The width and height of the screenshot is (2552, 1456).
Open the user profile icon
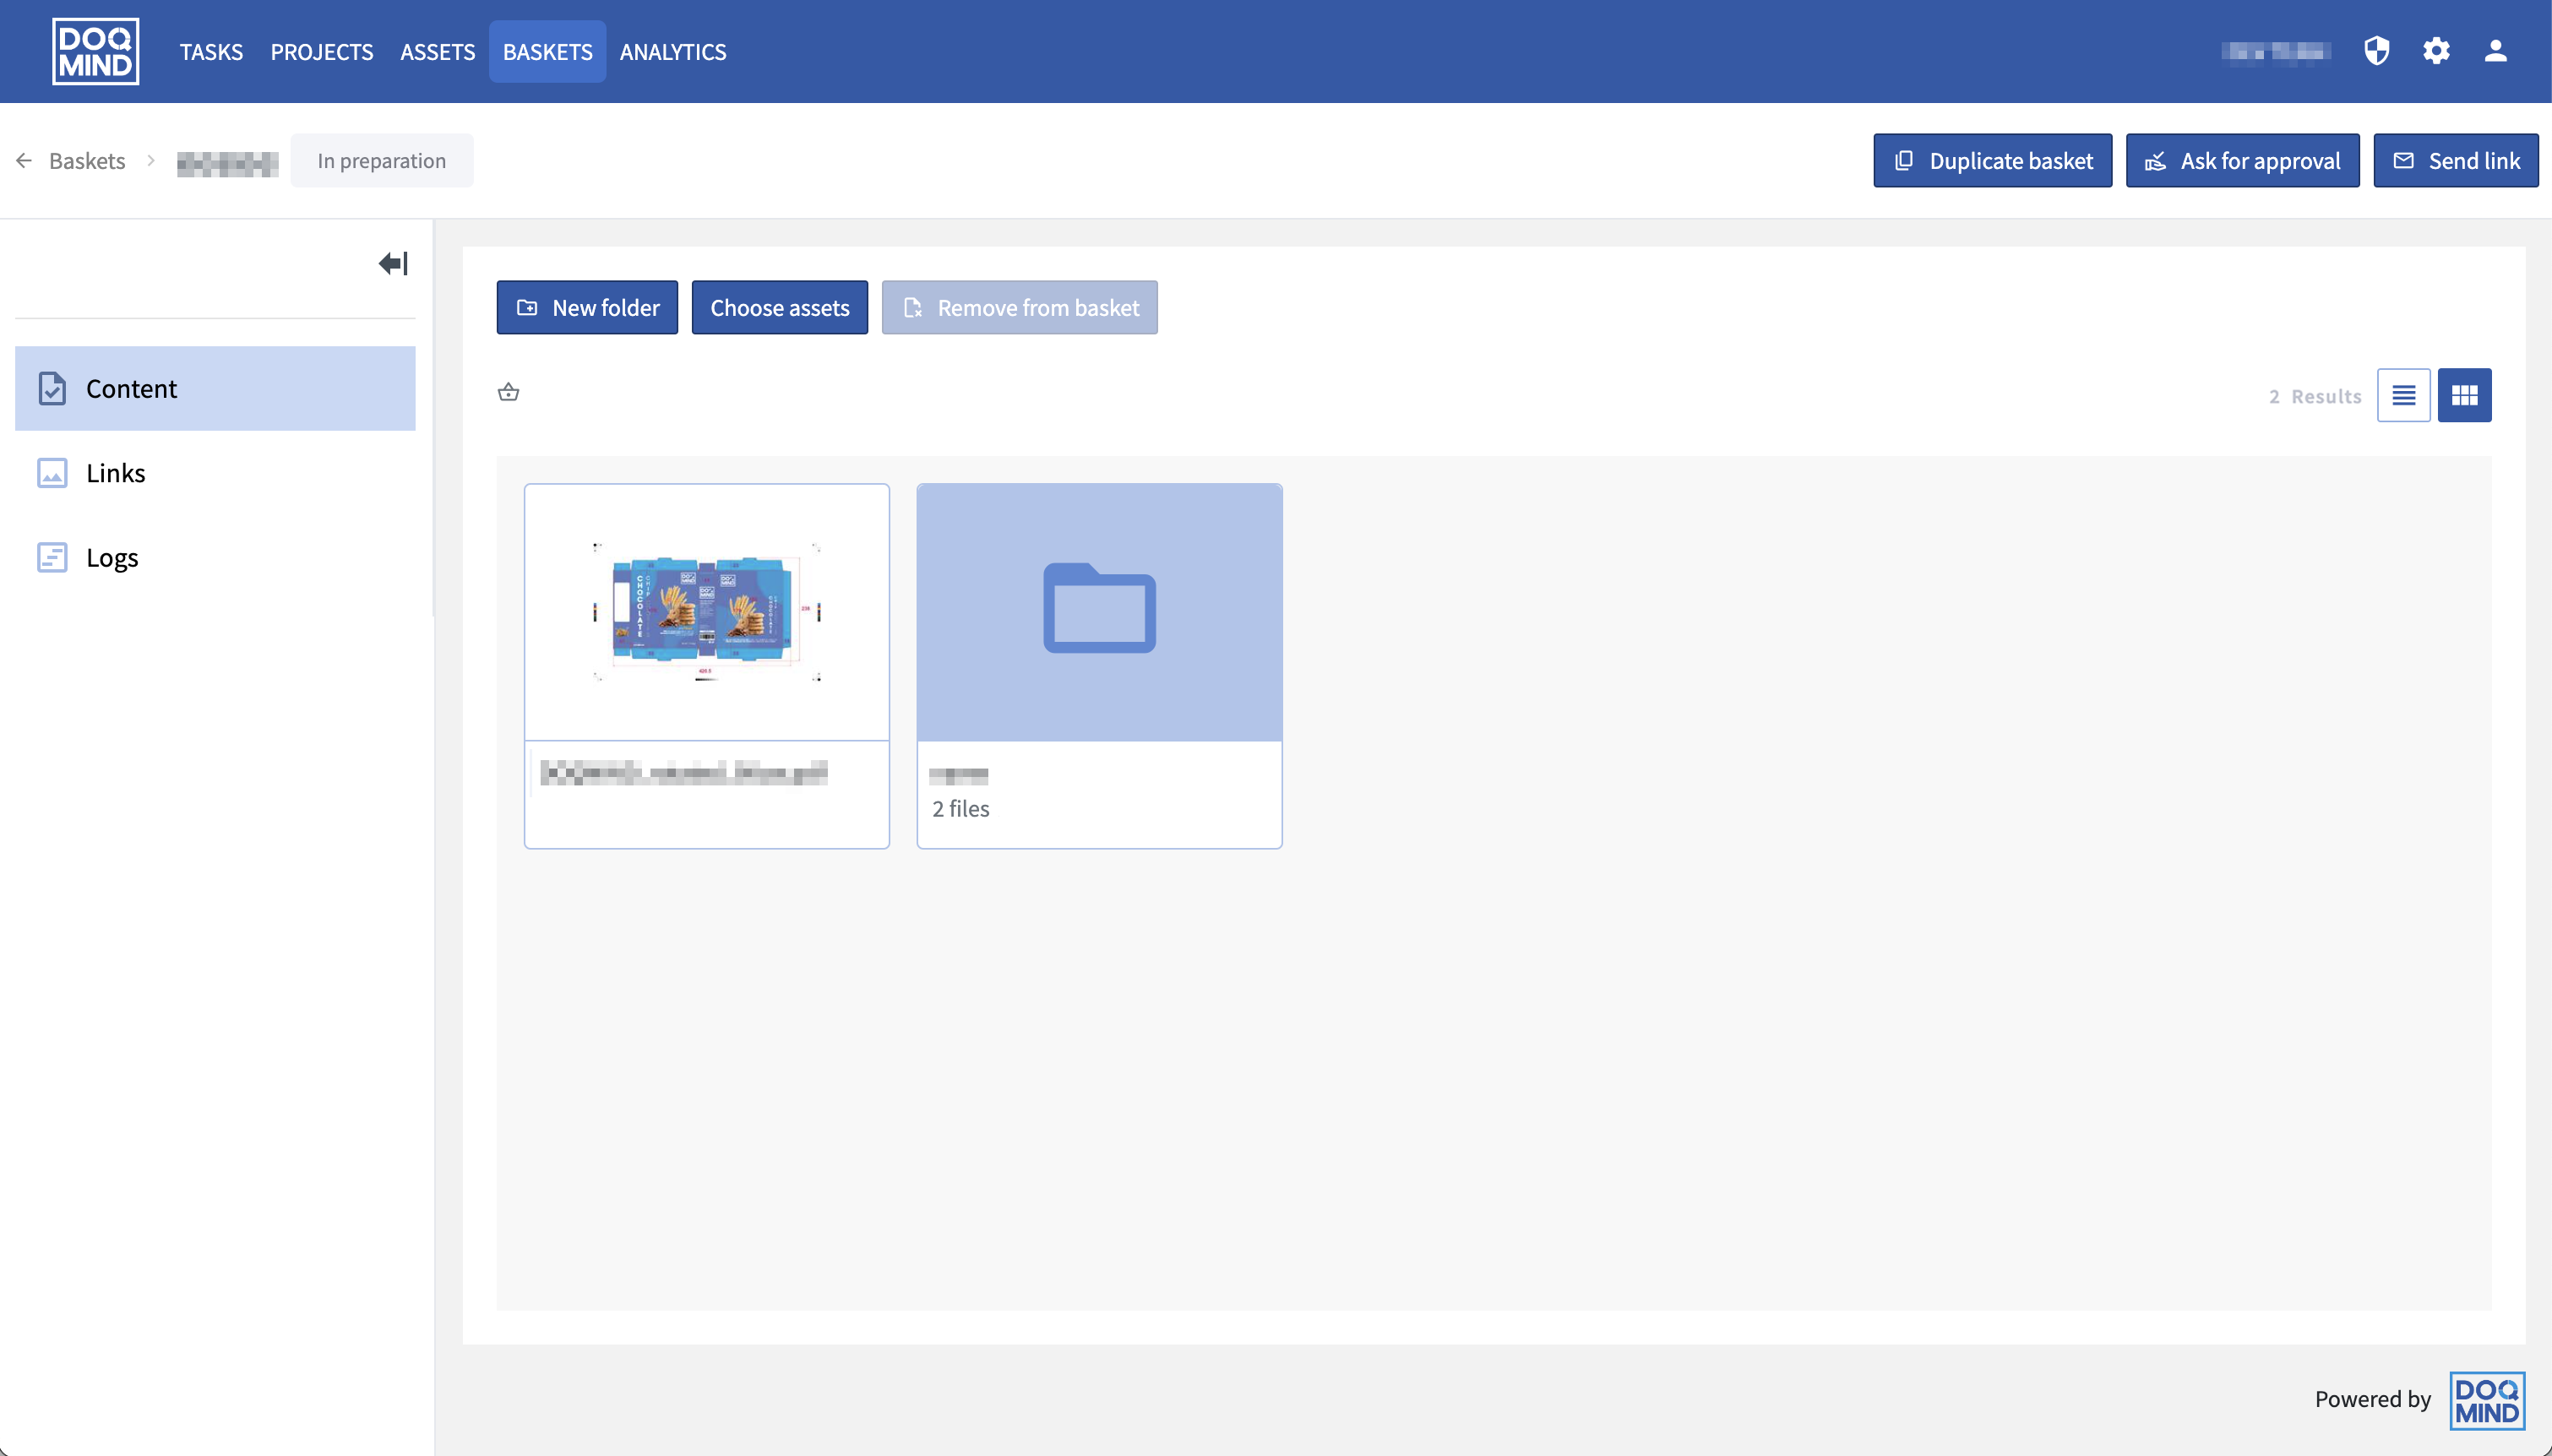2495,51
